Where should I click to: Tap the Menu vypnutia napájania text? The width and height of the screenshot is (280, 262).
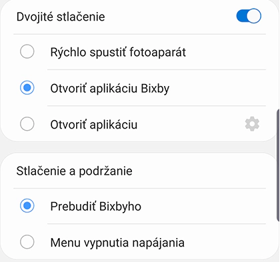pos(117,243)
